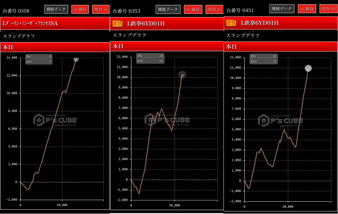338x214 pixels.
Task: Click 台番号 0358 label
Action: [16, 11]
